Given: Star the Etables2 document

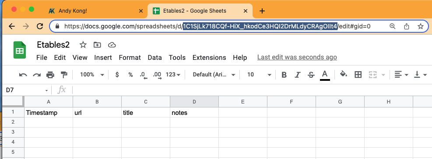Looking at the screenshot, I should click(83, 45).
